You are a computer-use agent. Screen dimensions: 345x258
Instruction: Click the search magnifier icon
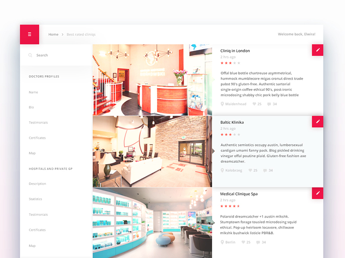[x=30, y=55]
